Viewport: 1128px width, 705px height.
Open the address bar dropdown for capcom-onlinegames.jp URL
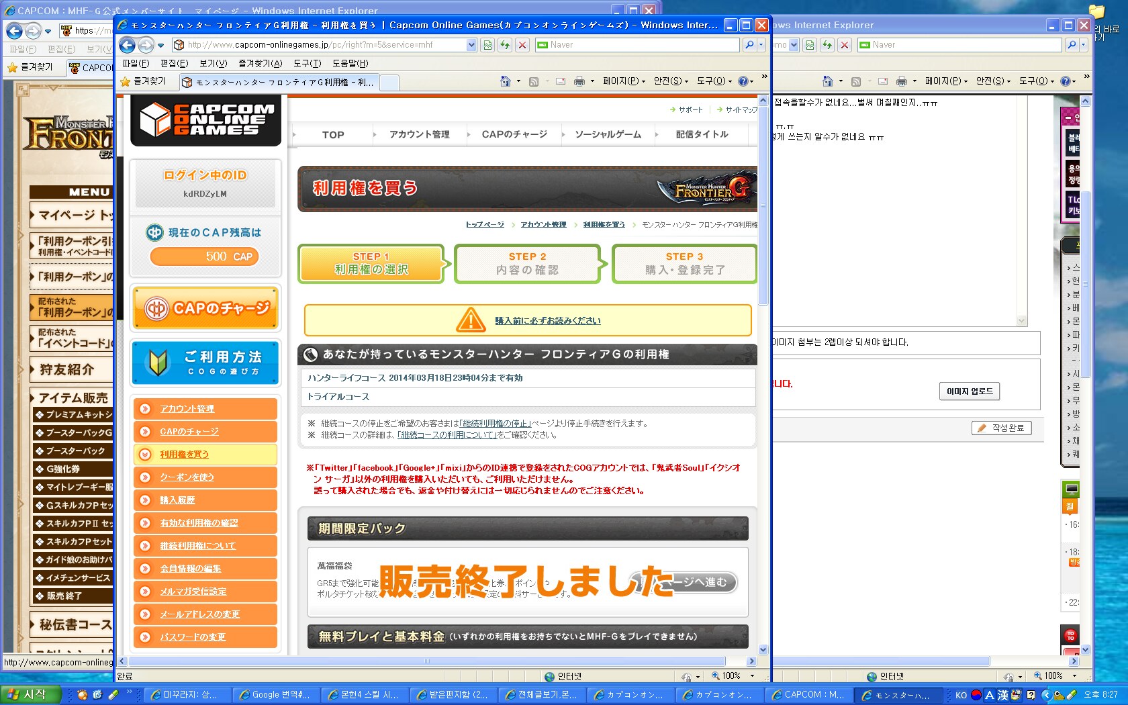point(471,45)
